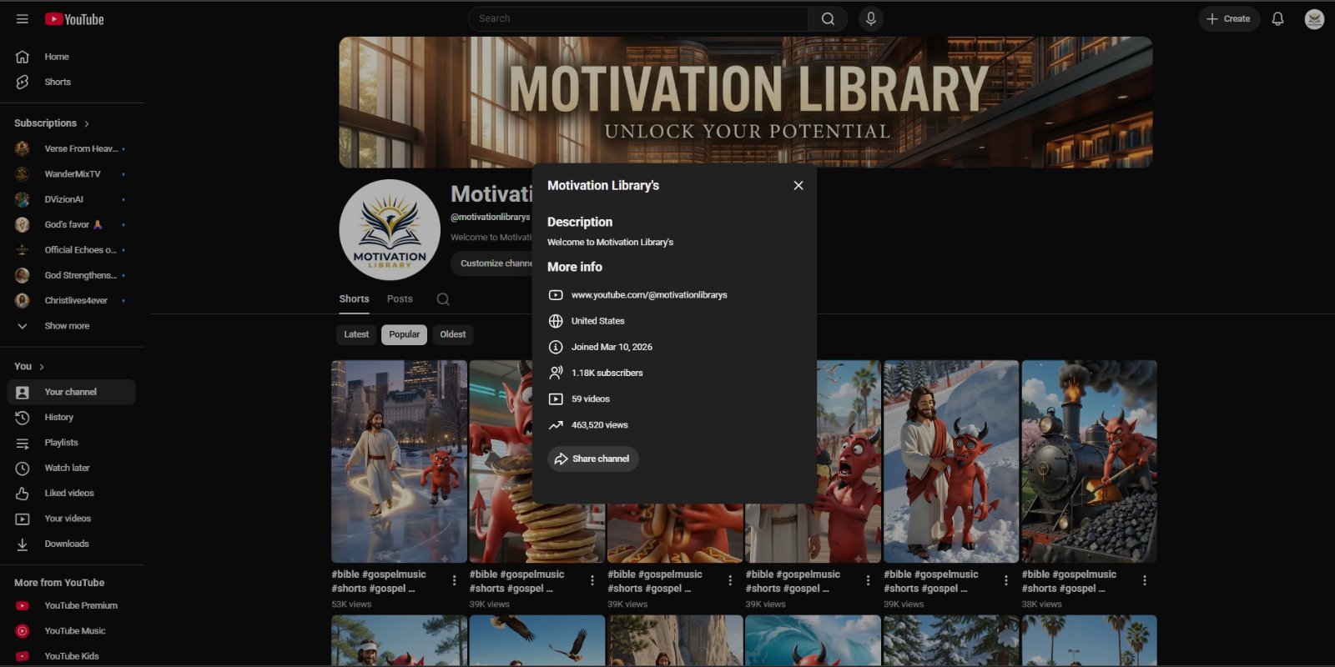Expand the You section chevron
Viewport: 1335px width, 667px height.
pyautogui.click(x=42, y=367)
